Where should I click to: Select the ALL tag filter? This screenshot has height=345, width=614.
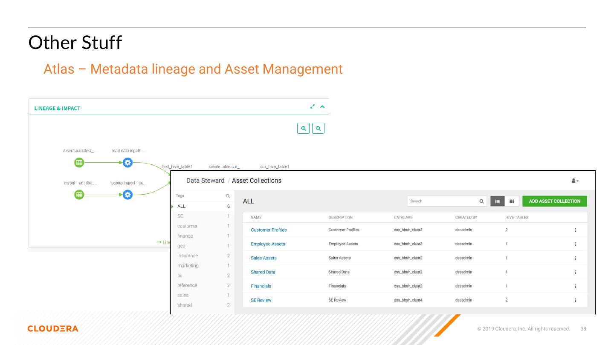click(x=182, y=207)
